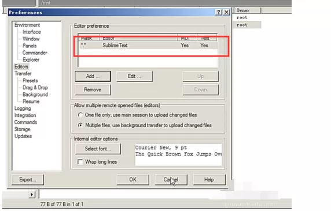Select Background under Transfer

pos(35,94)
